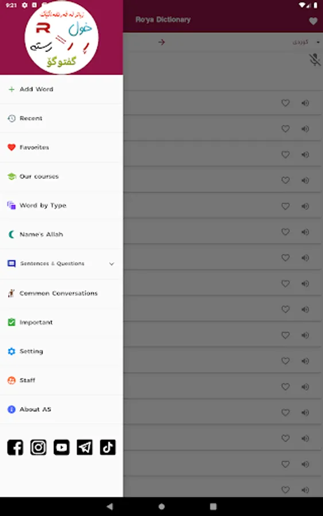The width and height of the screenshot is (323, 516).
Task: Click the Roya Dictionary circular logo
Action: [x=61, y=37]
